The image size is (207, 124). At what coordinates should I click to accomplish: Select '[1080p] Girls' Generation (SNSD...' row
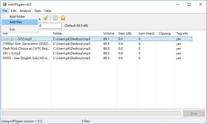coord(97,44)
